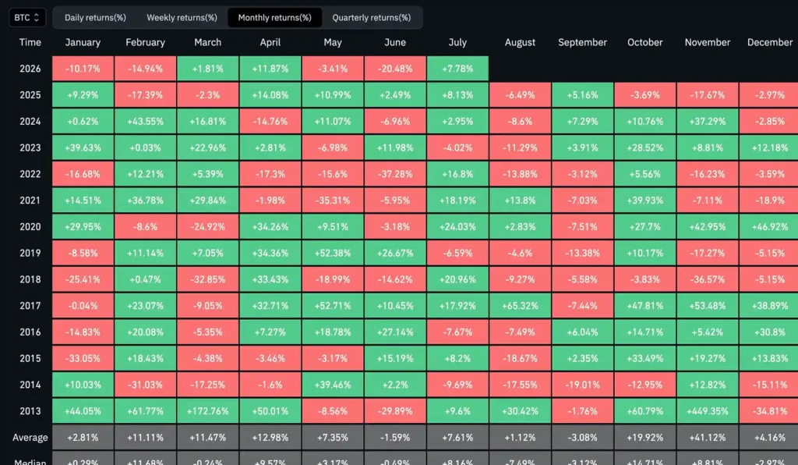The height and width of the screenshot is (465, 798).
Task: Click the December column header
Action: 769,42
